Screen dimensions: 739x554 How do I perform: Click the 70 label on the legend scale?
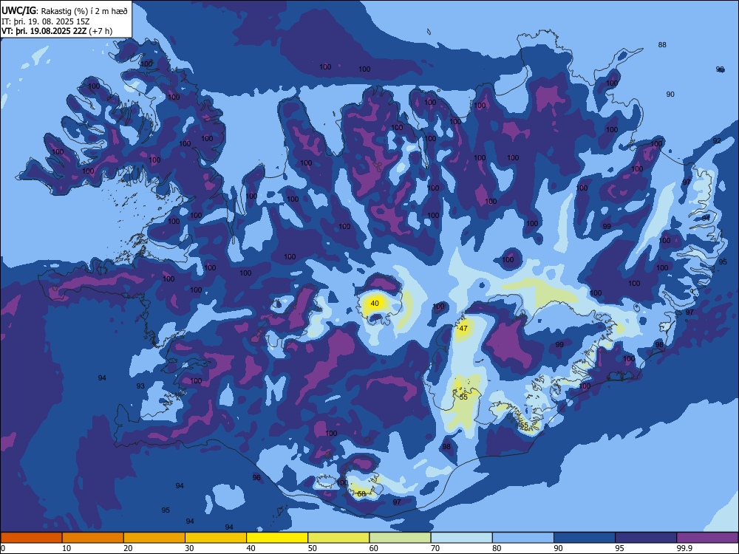[435, 548]
